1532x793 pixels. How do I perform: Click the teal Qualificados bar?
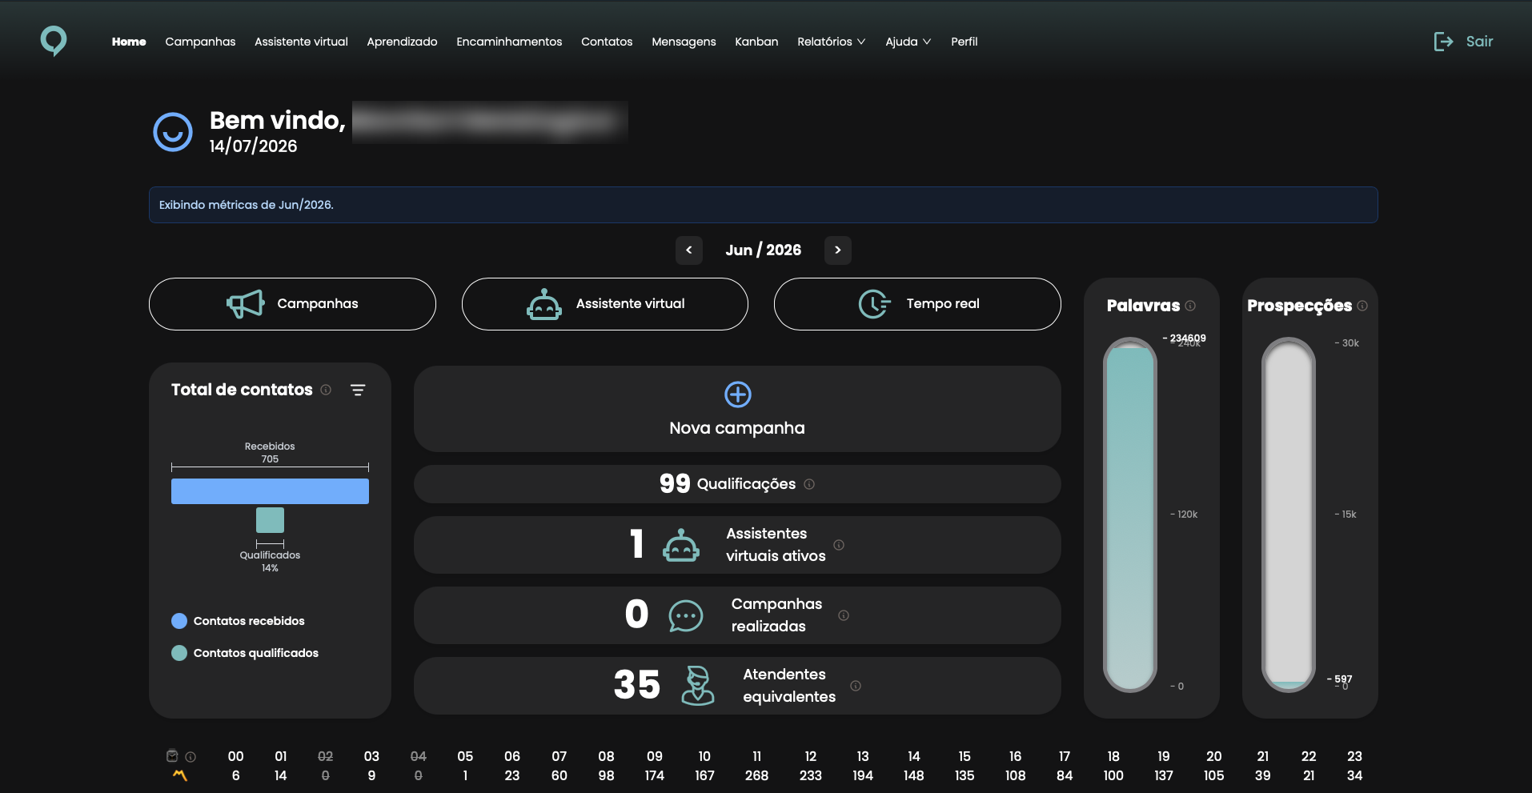[x=270, y=520]
